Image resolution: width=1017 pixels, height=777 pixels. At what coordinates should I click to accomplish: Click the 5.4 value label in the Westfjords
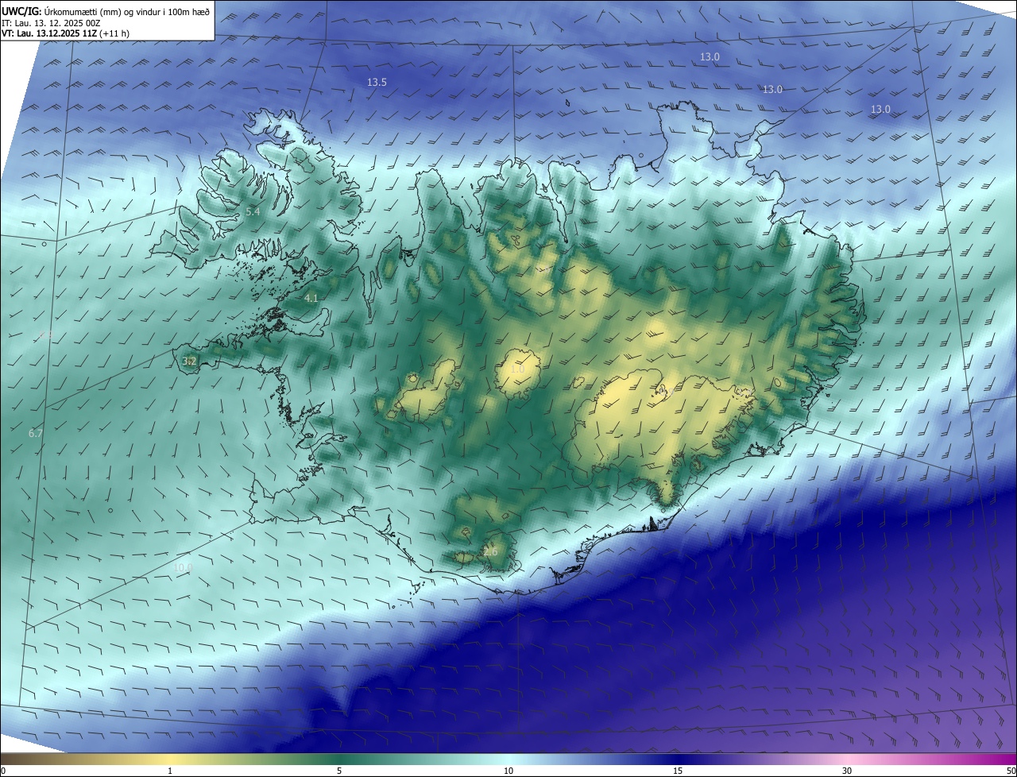[253, 211]
